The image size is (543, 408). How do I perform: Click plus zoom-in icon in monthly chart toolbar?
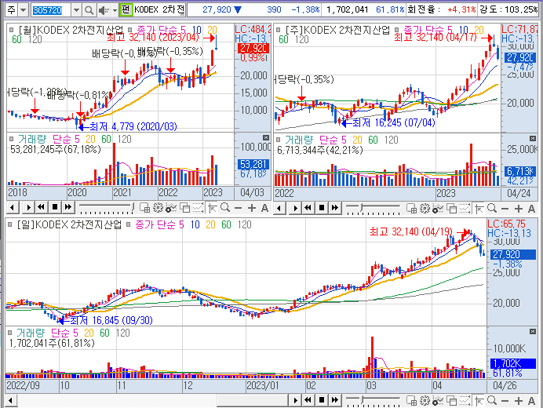pos(252,208)
